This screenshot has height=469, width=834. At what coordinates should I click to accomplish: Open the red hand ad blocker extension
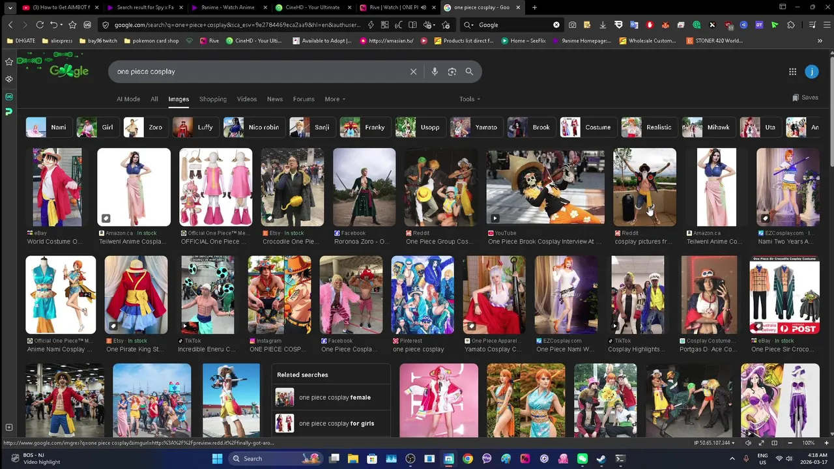pos(650,25)
